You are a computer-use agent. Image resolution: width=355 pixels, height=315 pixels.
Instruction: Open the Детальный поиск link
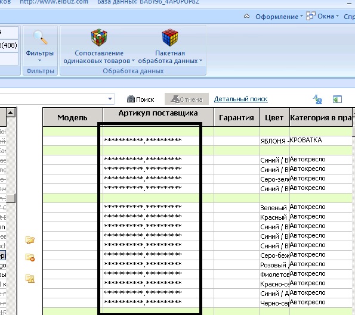coord(240,99)
